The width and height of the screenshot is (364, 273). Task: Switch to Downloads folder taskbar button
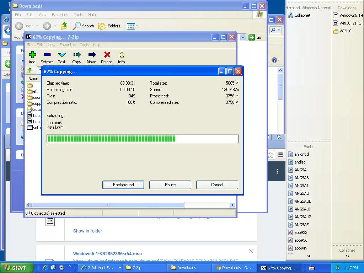pyautogui.click(x=189, y=268)
